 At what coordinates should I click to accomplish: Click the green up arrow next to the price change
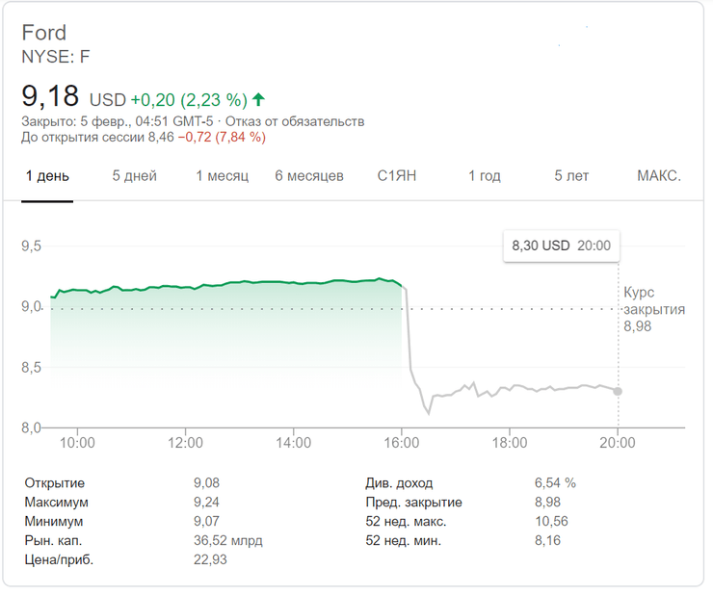coord(259,99)
